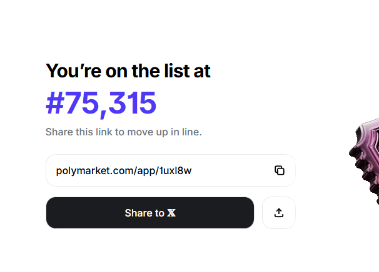Tap the duplicate-squares icon beside the link

(x=280, y=170)
